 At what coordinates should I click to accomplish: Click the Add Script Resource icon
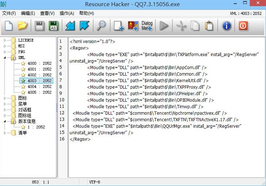[119, 26]
